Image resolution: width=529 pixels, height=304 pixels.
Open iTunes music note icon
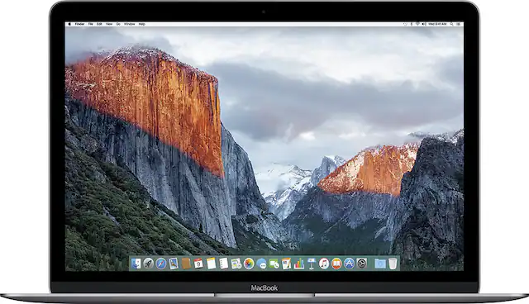click(x=324, y=264)
